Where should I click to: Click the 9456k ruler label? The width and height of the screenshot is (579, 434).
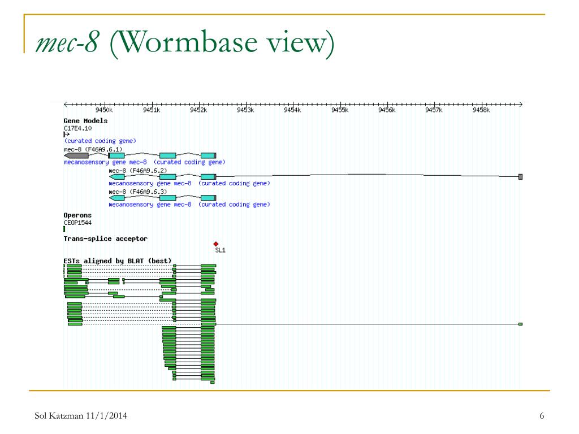[387, 110]
